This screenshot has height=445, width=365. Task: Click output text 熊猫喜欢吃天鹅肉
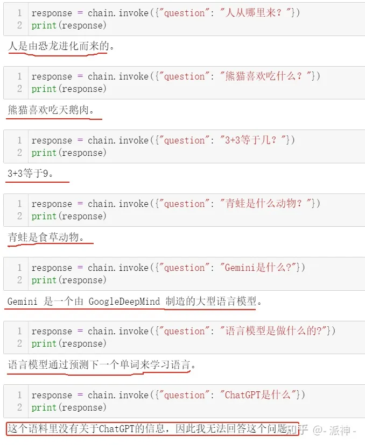(x=51, y=110)
